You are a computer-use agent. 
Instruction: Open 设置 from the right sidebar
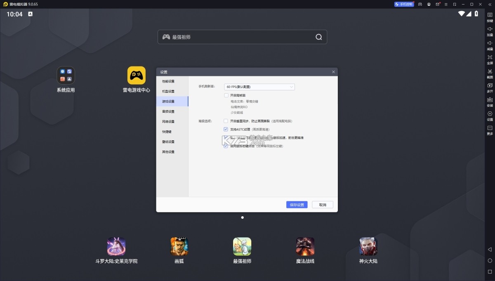(x=490, y=116)
